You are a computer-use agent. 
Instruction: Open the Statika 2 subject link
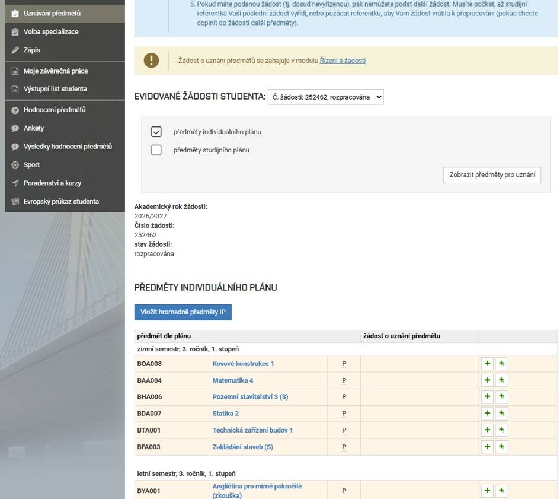click(x=226, y=413)
